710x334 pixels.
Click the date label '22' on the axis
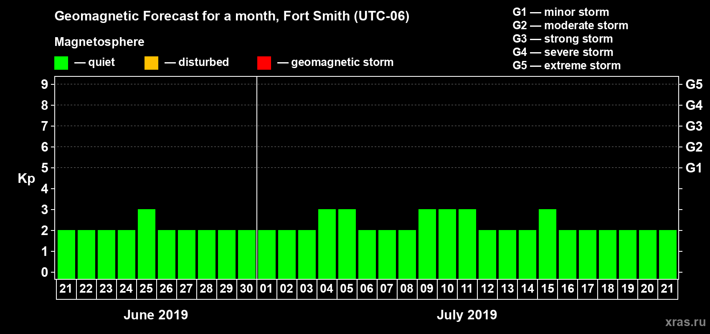86,288
